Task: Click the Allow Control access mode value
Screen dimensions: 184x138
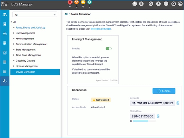Action: click(98, 107)
